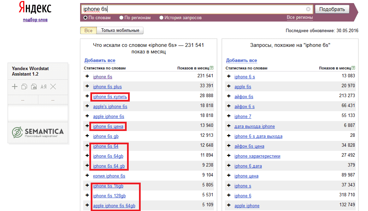
Task: Click the Яндекс logo
Action: (x=35, y=8)
